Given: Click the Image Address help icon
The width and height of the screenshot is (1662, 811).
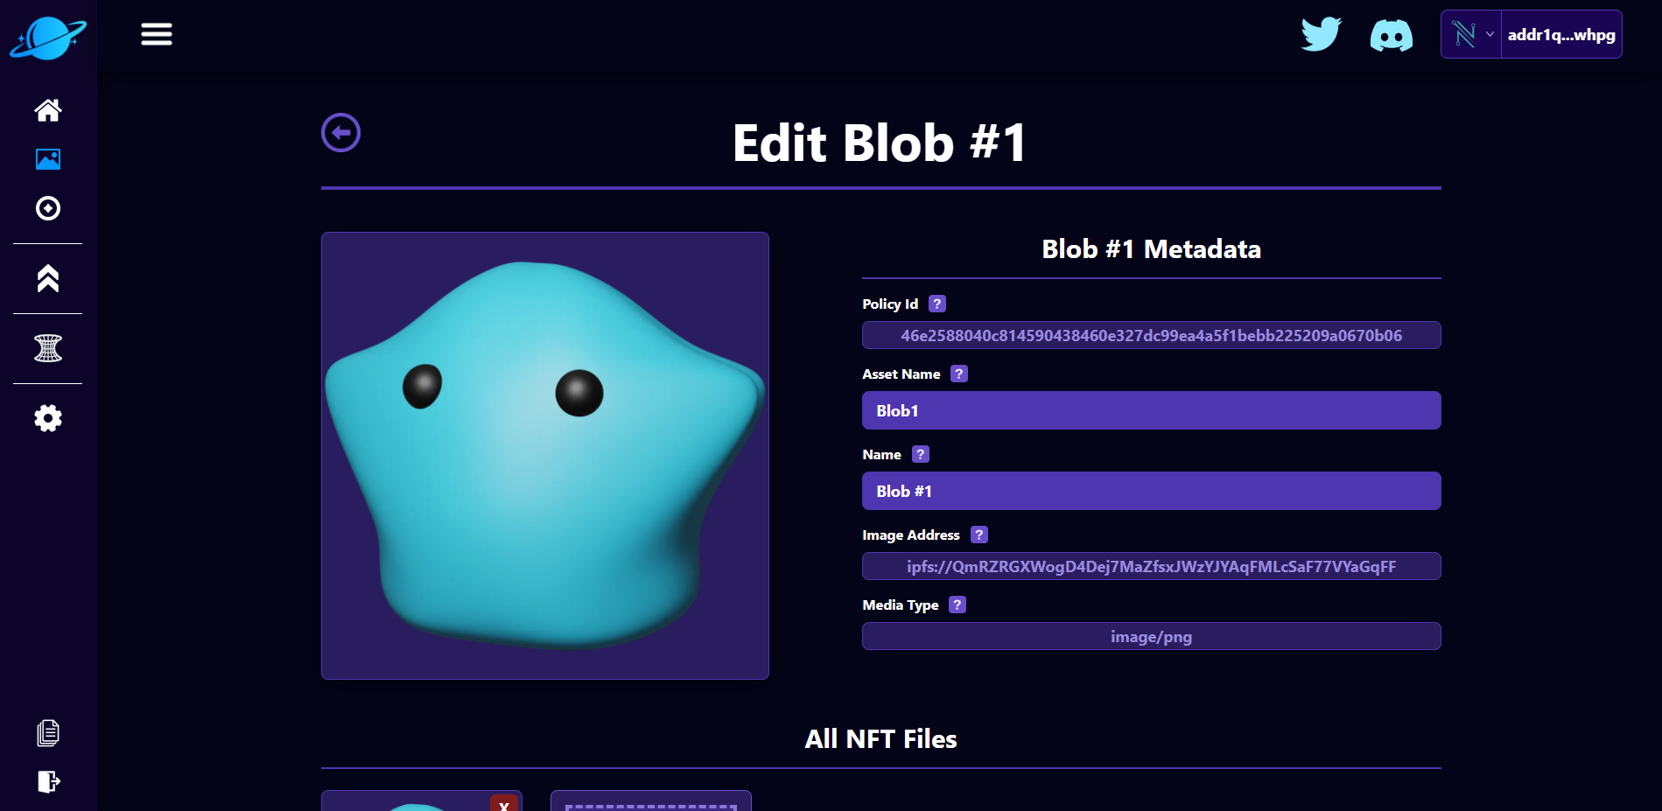Looking at the screenshot, I should 979,535.
